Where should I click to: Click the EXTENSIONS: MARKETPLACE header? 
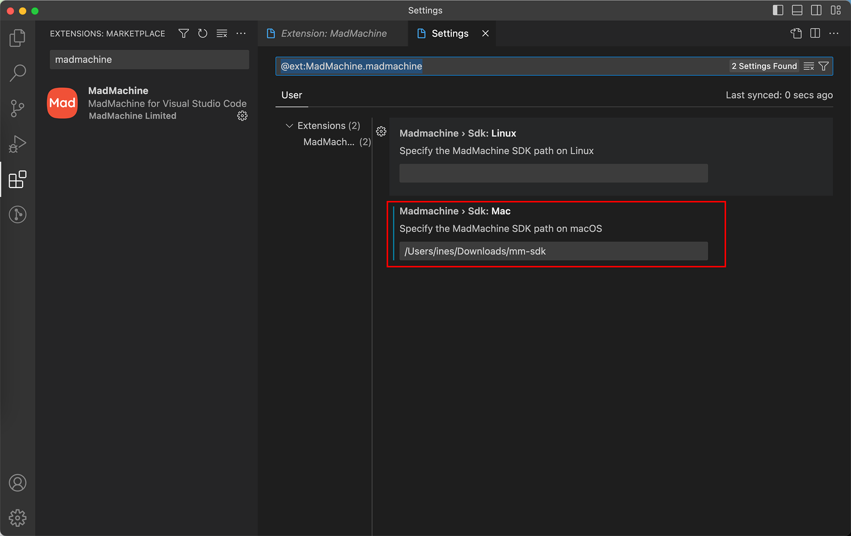coord(107,34)
